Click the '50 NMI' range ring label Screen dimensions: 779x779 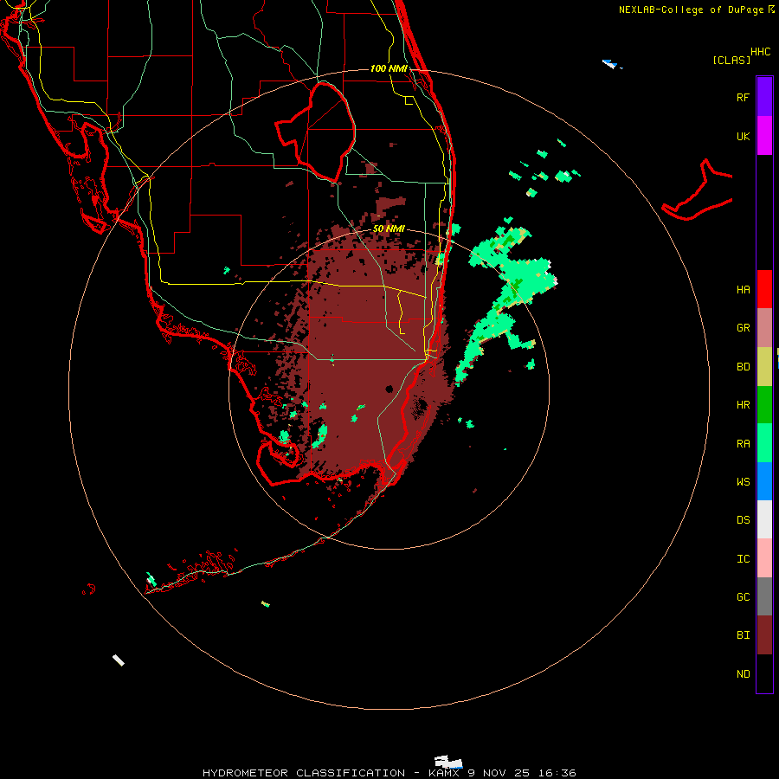point(389,229)
